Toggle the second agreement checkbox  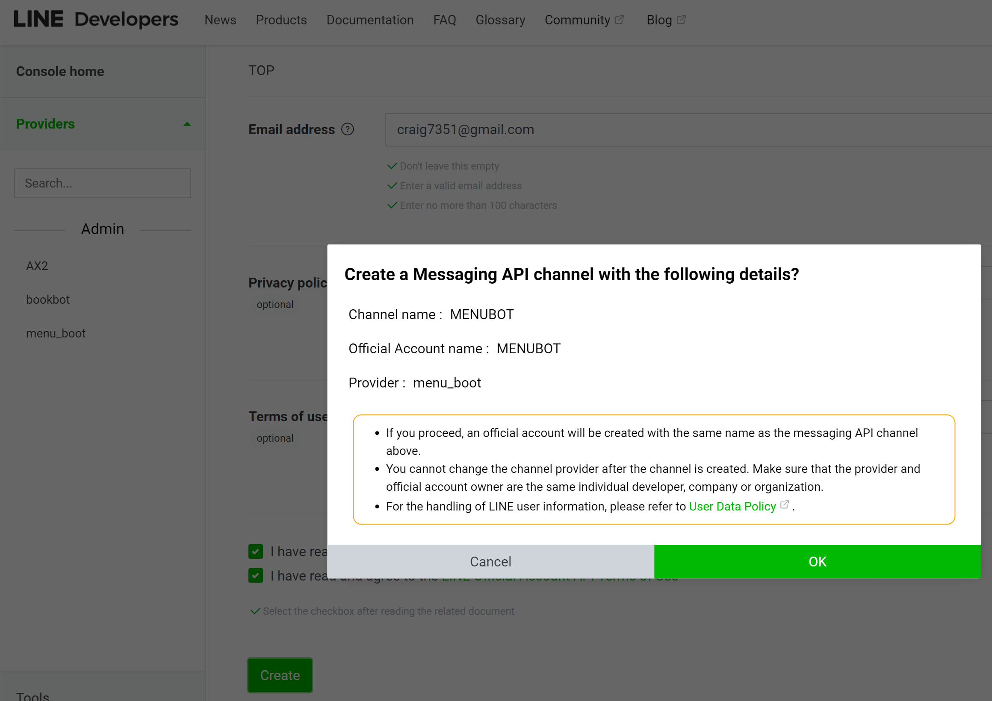[256, 576]
